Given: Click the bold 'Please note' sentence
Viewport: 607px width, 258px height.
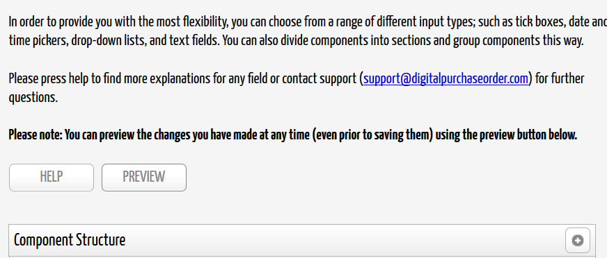Looking at the screenshot, I should pos(292,135).
